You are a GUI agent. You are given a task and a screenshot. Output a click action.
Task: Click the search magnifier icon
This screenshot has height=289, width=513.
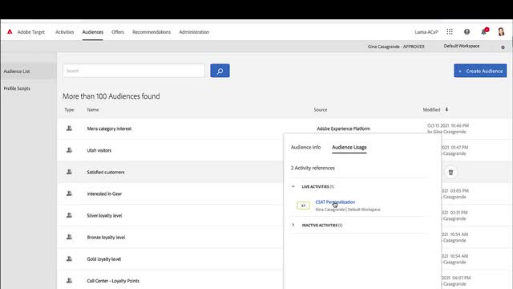(220, 71)
